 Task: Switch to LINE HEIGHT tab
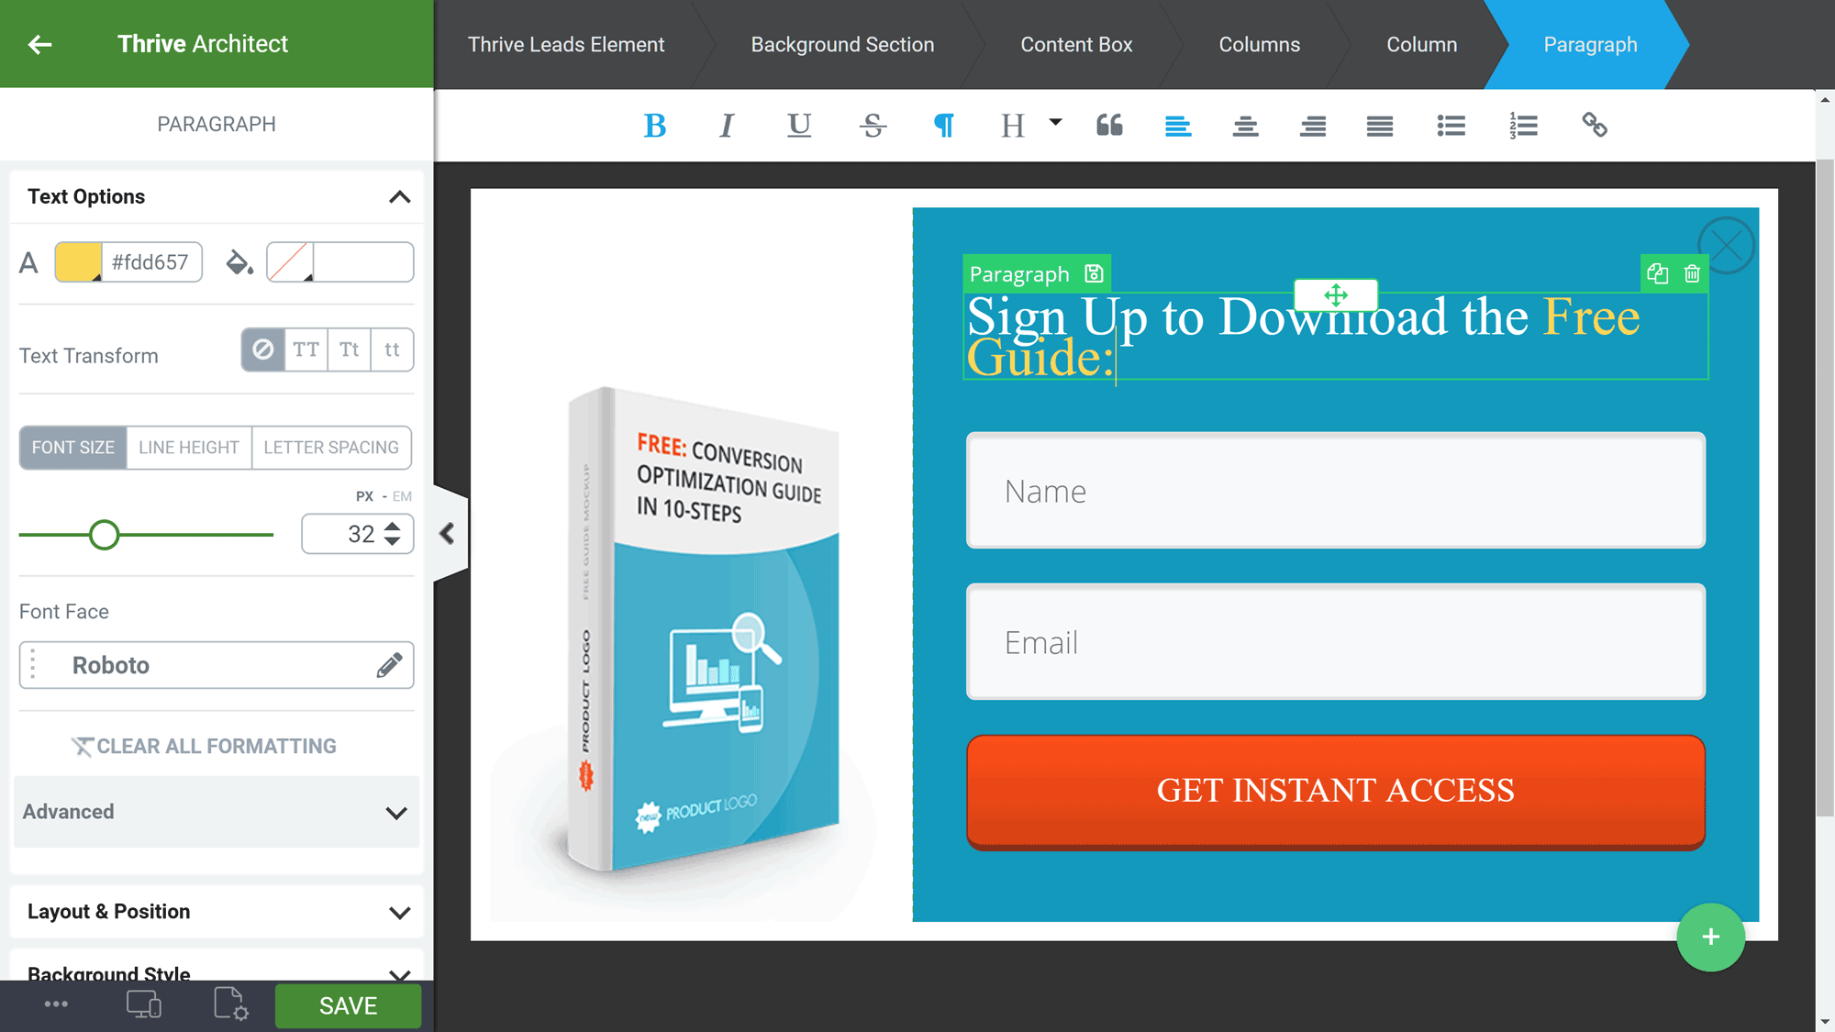[x=189, y=448]
